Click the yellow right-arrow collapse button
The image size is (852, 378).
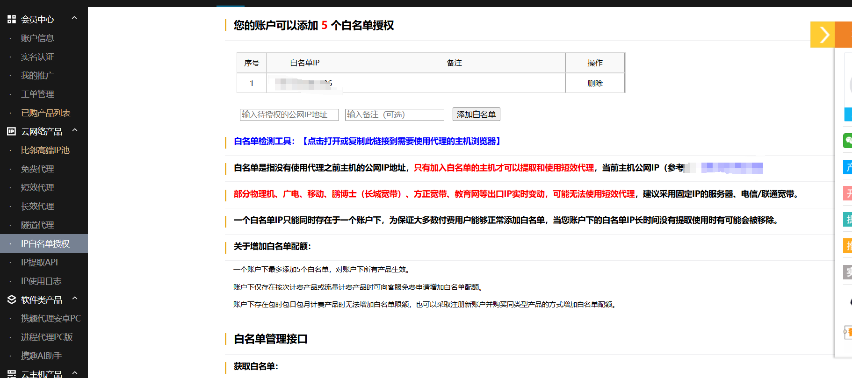[823, 35]
